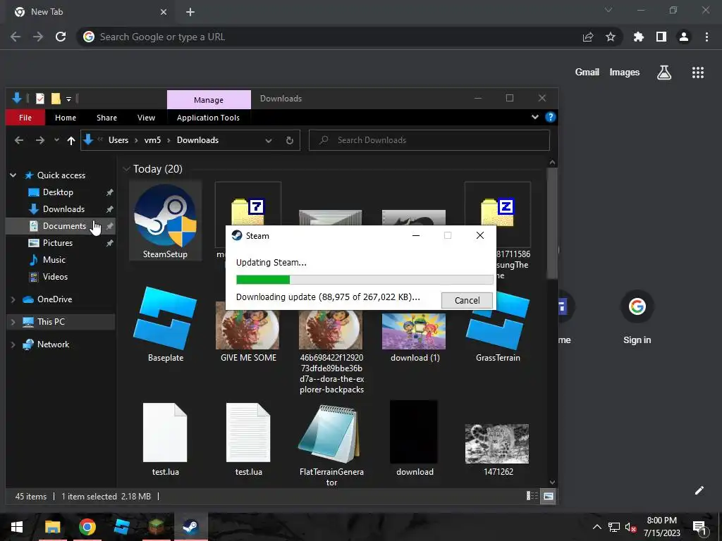The image size is (722, 541).
Task: Bookmark this tab with the star
Action: (x=611, y=37)
